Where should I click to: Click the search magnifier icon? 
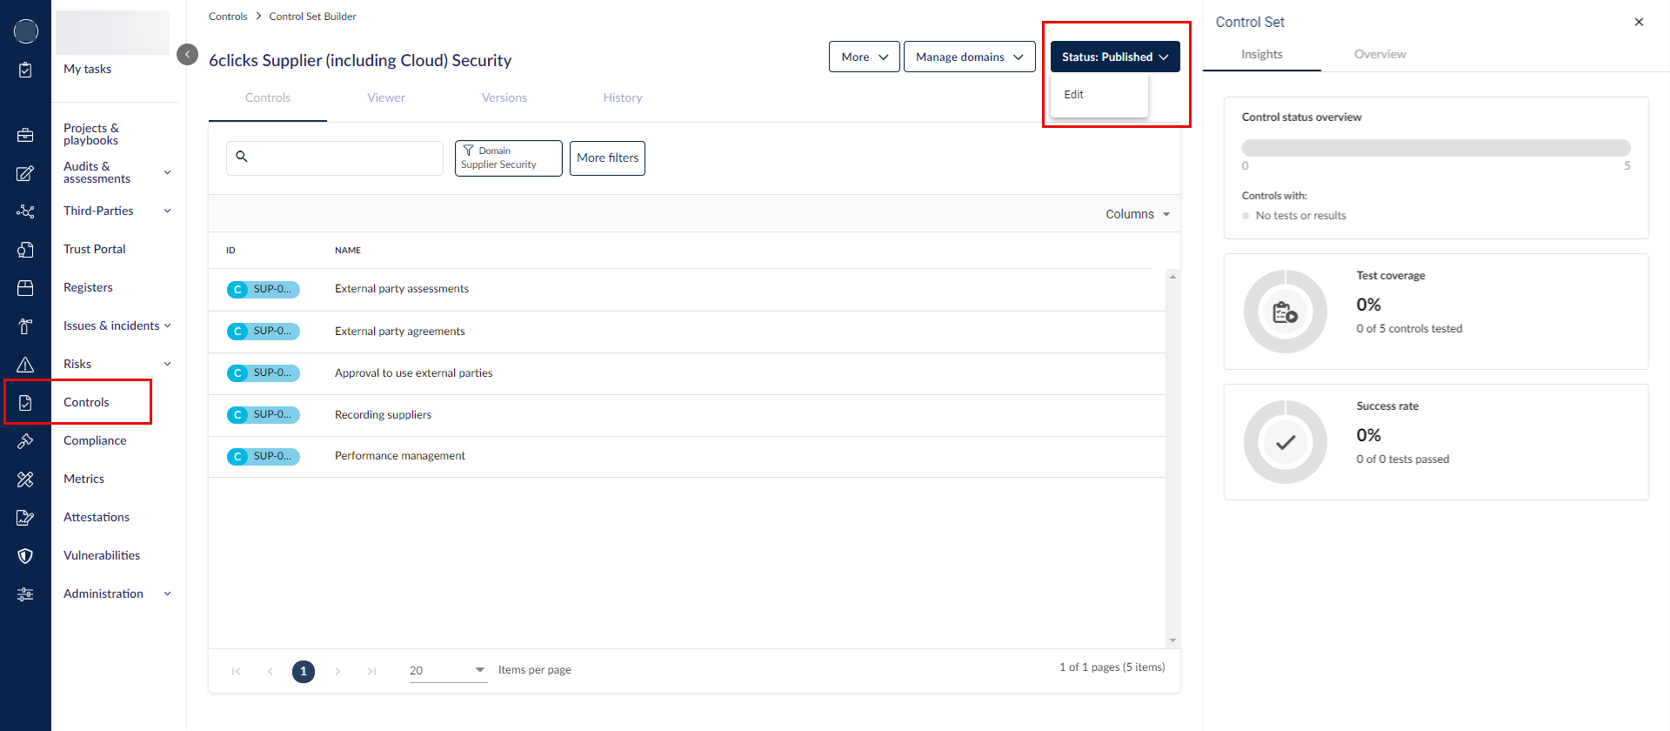[x=242, y=157]
